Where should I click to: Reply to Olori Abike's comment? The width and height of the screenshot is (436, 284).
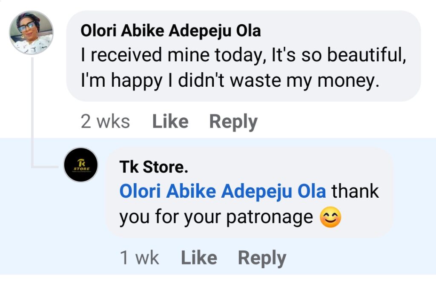click(x=233, y=122)
